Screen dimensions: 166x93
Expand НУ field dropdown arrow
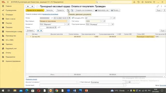[x=111, y=18]
